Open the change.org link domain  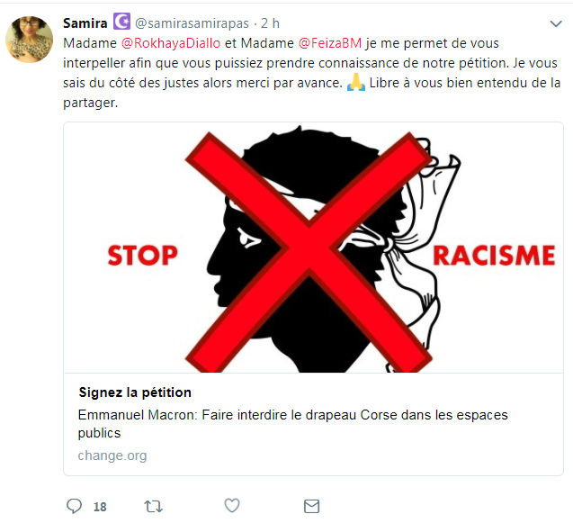coord(112,455)
